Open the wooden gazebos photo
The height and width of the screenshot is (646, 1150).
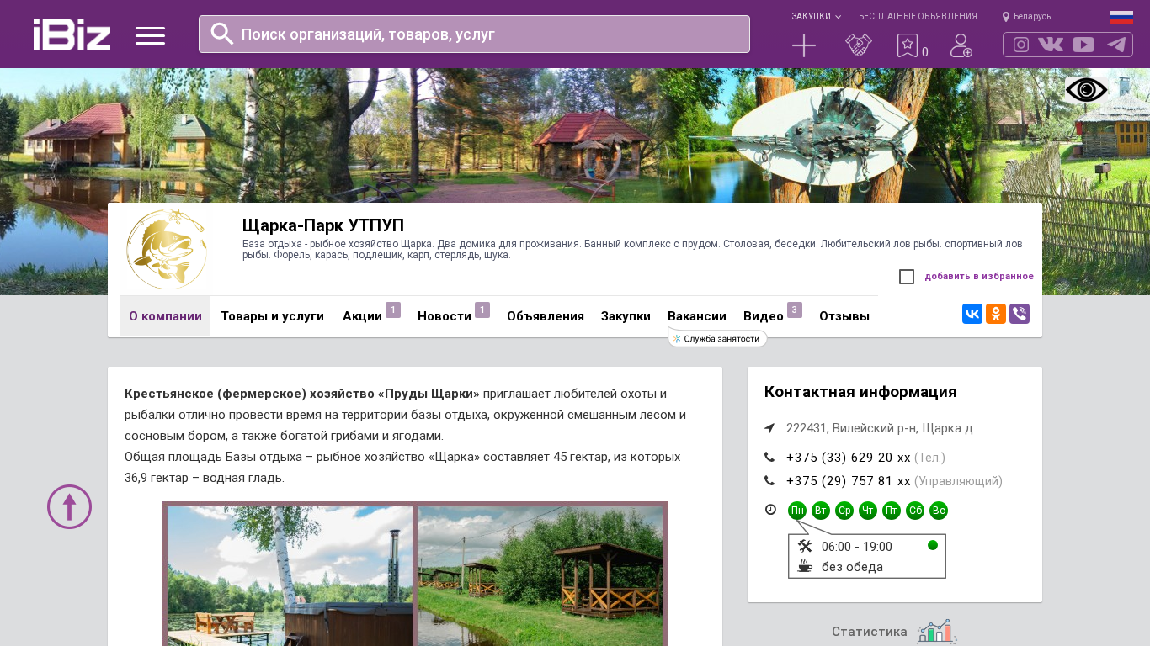coord(540,576)
